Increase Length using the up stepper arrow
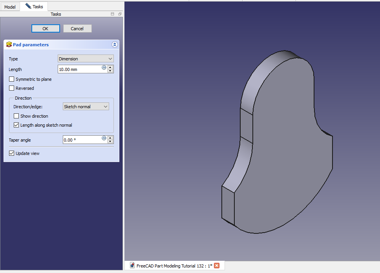 (110, 67)
